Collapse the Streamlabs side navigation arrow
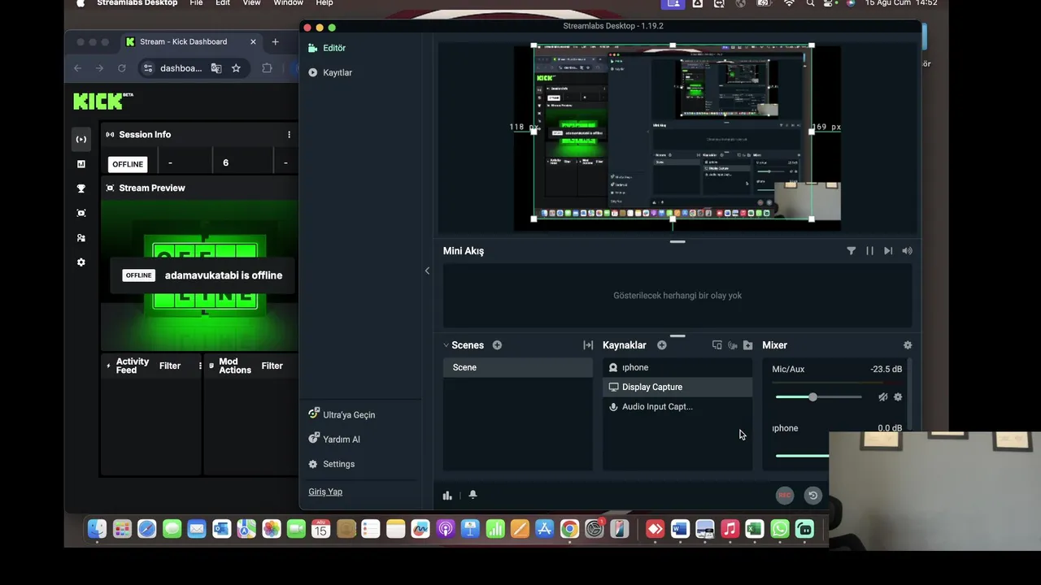 [427, 271]
